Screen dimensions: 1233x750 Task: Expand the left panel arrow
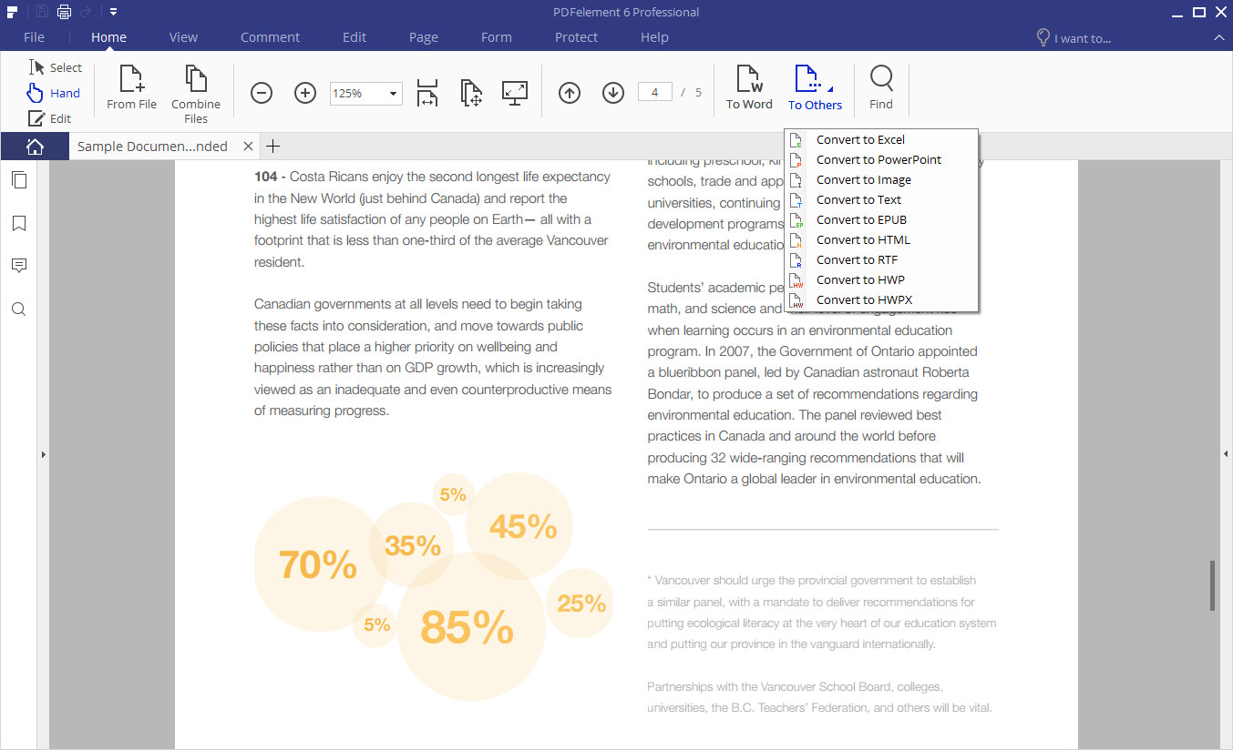(43, 454)
